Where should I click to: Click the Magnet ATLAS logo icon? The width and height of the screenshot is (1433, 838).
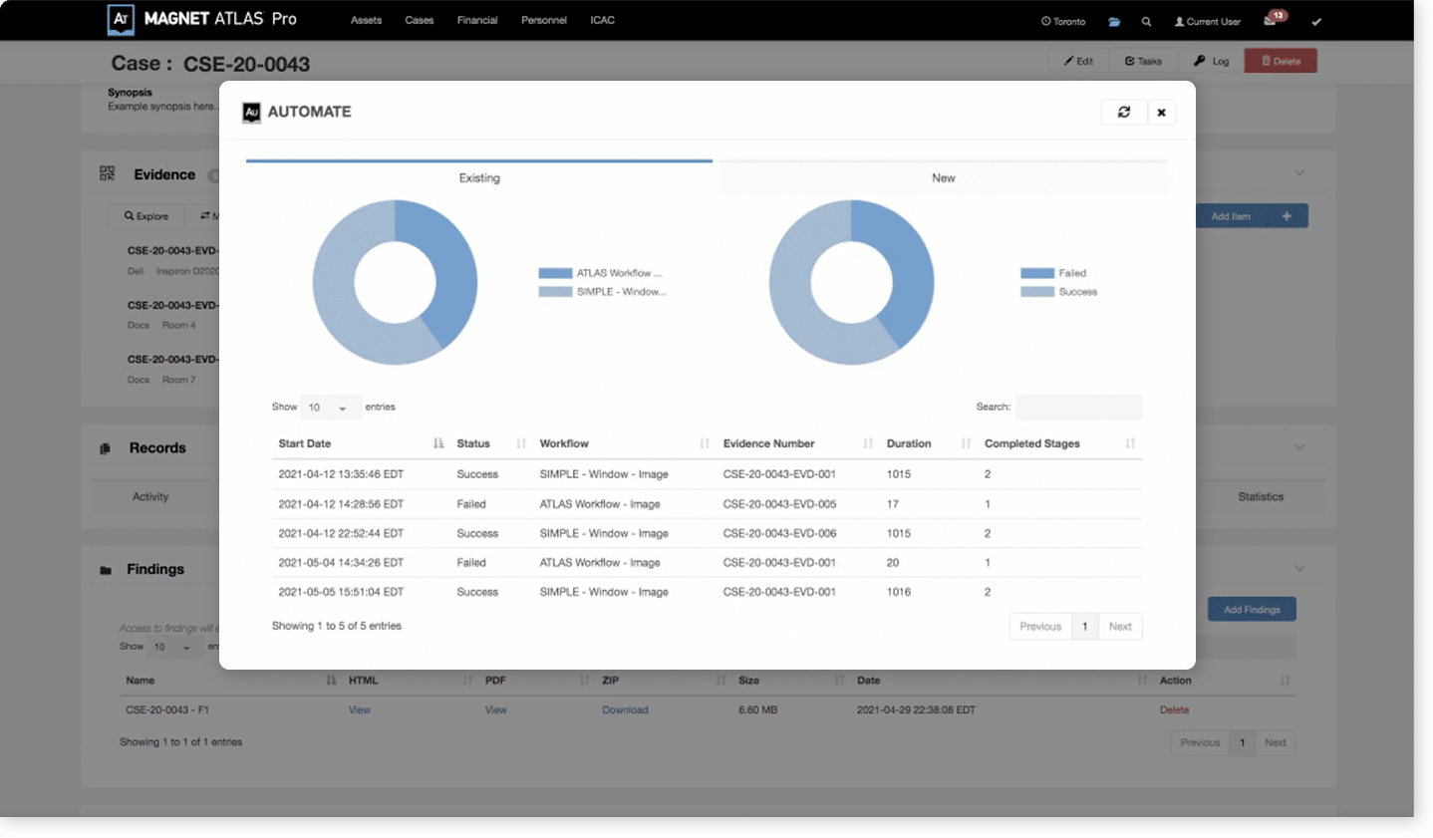coord(121,19)
